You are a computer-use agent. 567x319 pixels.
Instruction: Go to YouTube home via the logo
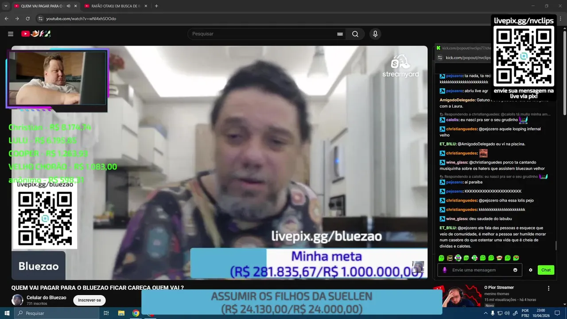(x=36, y=34)
